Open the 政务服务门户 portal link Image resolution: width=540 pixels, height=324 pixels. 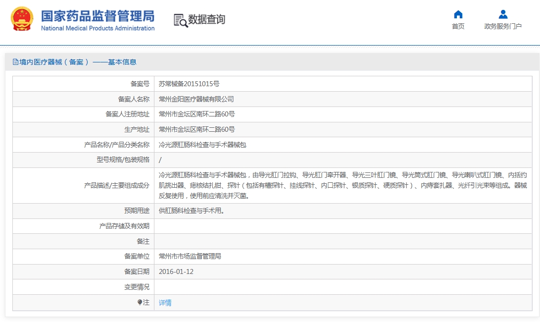click(503, 26)
